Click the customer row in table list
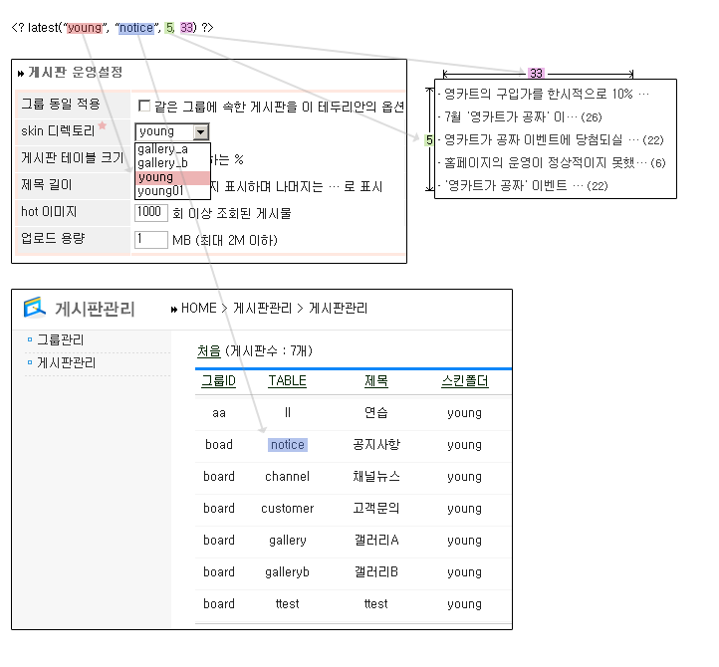 click(287, 509)
